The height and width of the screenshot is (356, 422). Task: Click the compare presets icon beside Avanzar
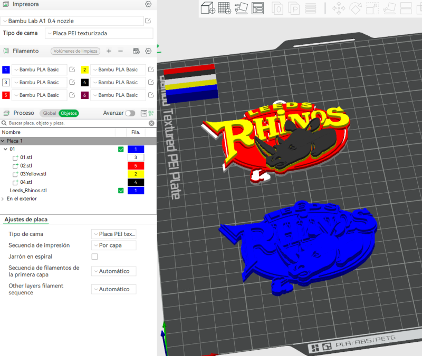151,113
